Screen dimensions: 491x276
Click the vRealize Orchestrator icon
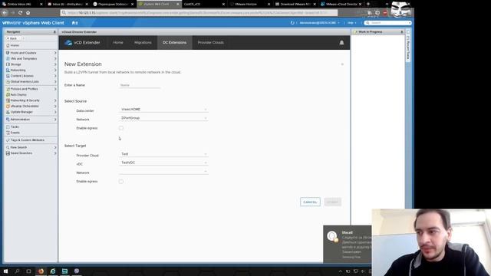tap(8, 106)
